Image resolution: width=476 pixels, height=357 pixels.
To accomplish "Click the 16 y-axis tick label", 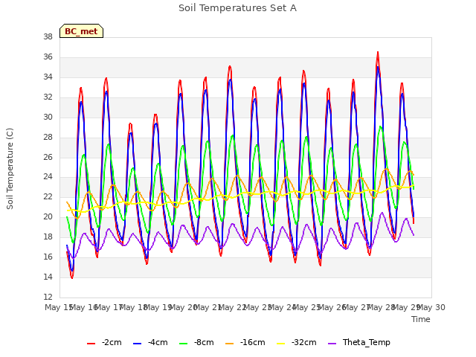I will point(48,257).
